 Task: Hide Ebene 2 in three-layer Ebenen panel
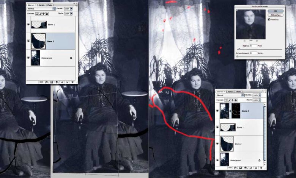(x=28, y=41)
